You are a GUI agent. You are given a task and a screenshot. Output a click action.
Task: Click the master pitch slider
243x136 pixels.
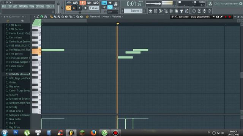click(62, 7)
